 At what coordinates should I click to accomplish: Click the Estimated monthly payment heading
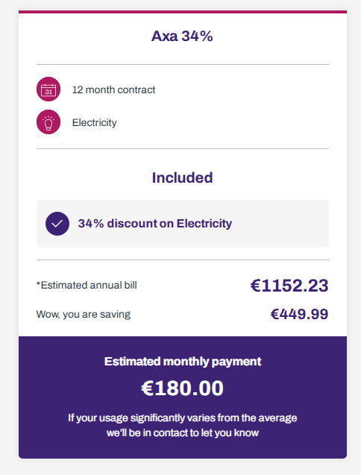pos(183,362)
